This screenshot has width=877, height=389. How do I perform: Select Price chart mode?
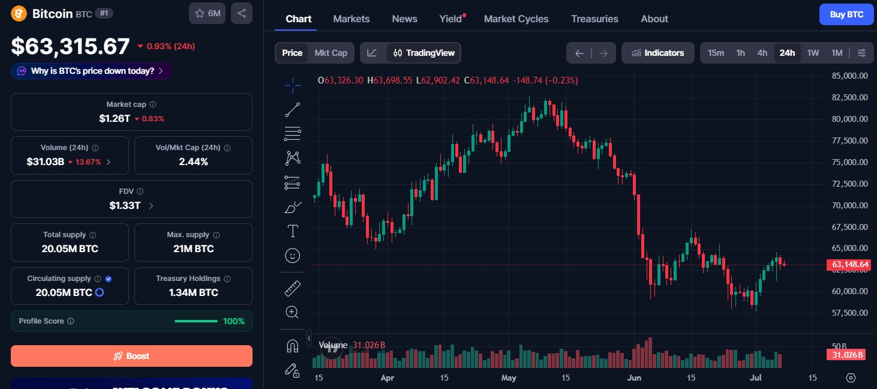292,53
